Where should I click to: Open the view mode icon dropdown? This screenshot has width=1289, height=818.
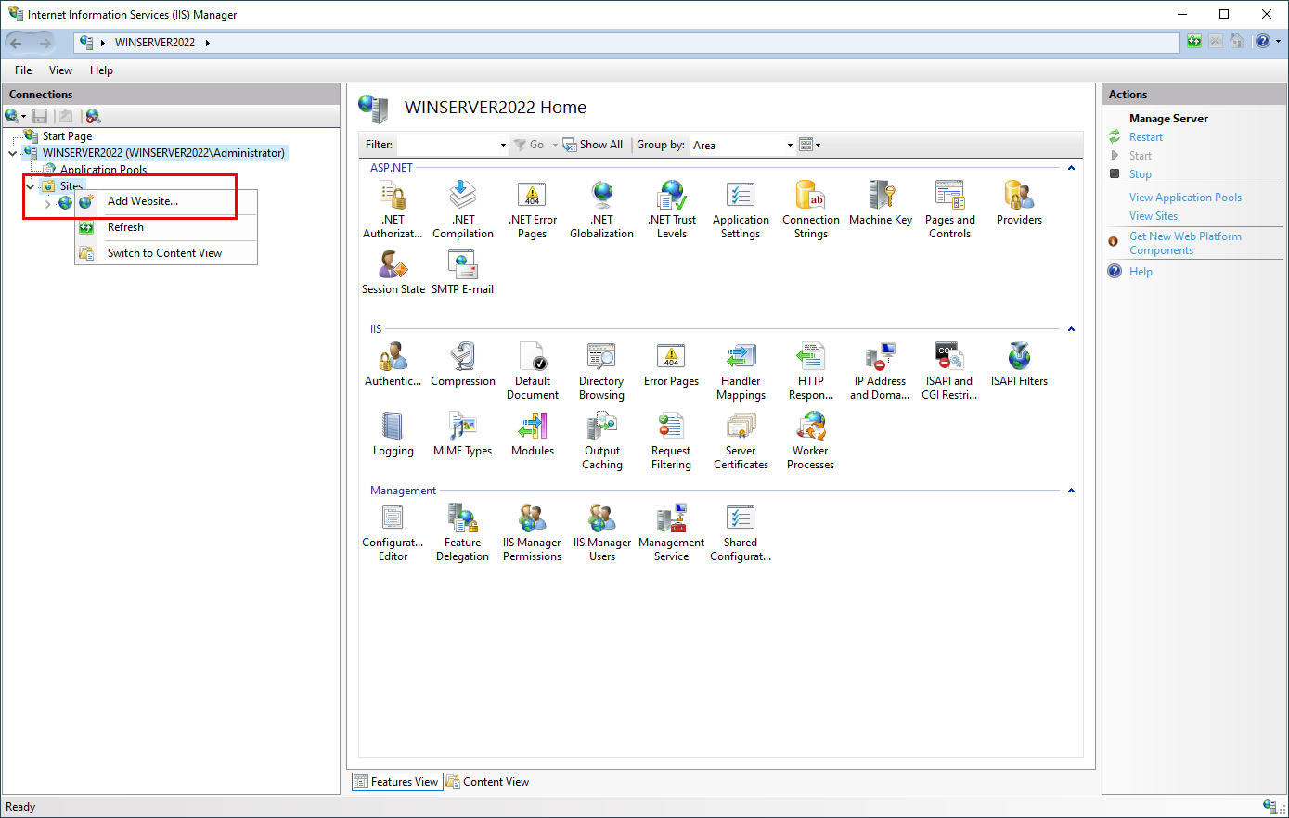tap(810, 145)
